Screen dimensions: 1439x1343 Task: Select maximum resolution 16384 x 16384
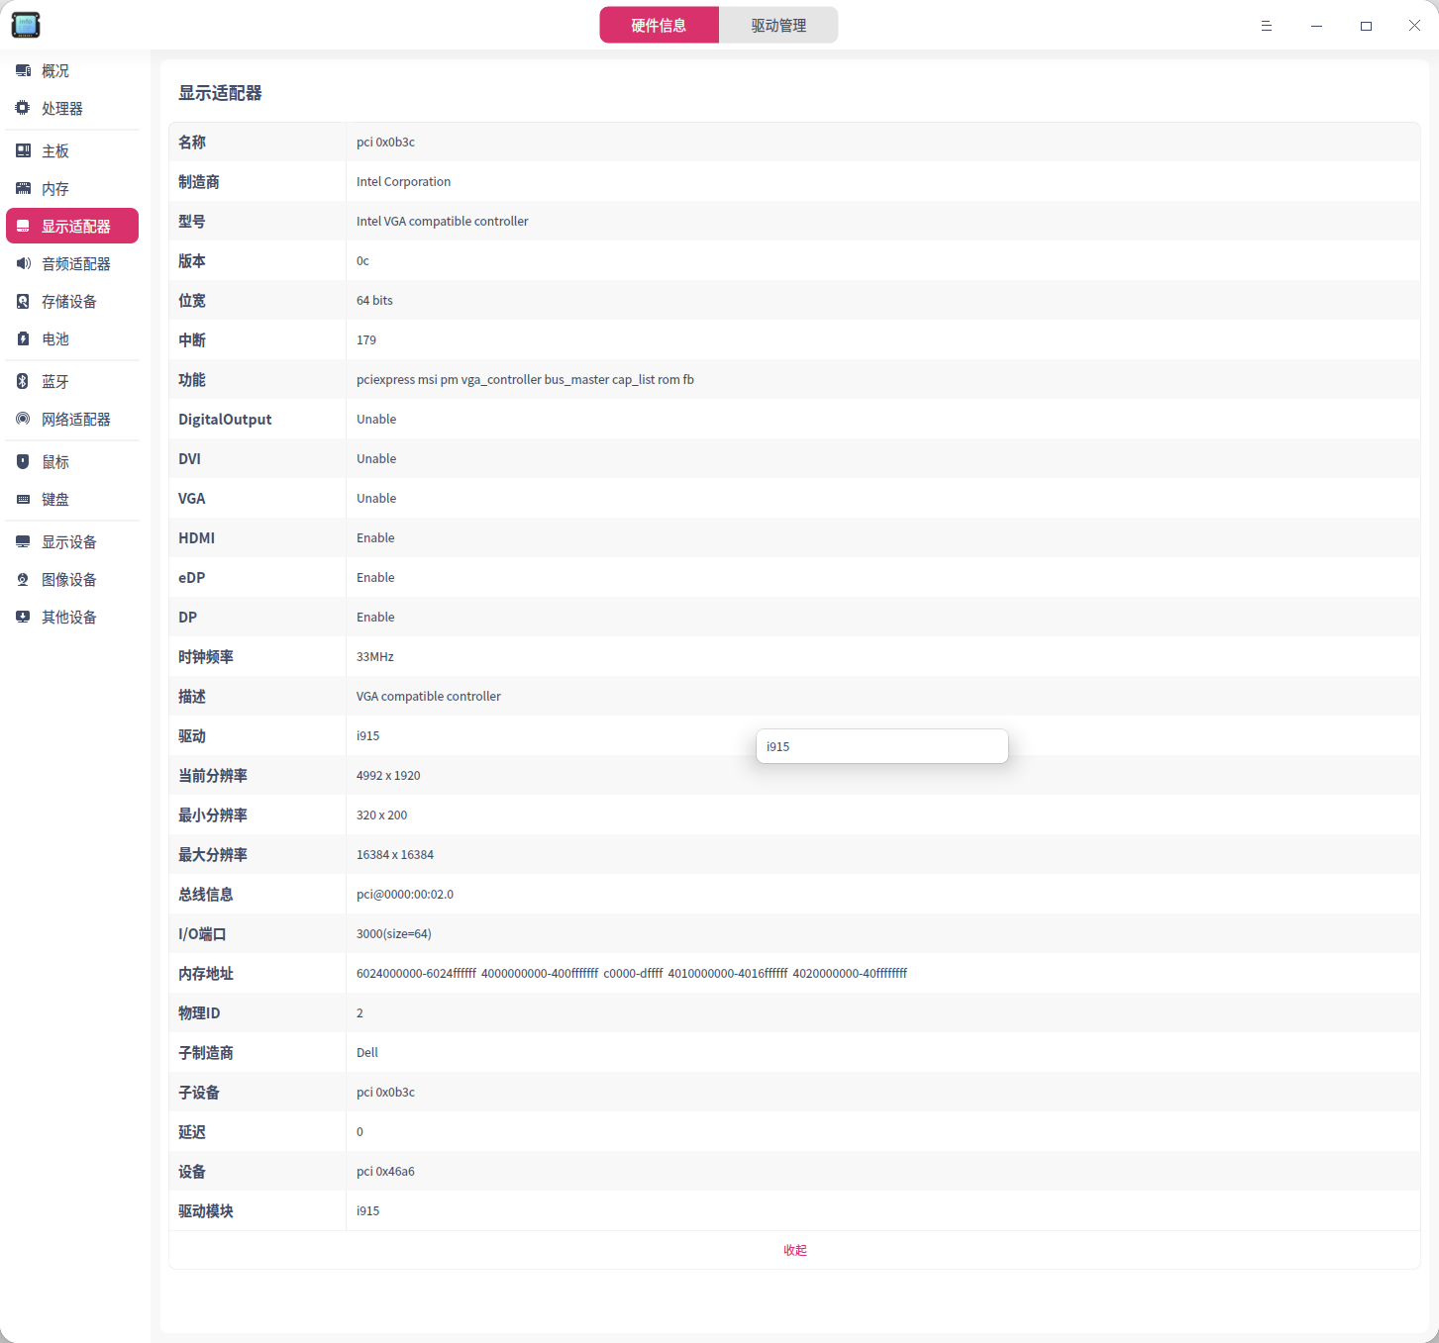tap(395, 854)
